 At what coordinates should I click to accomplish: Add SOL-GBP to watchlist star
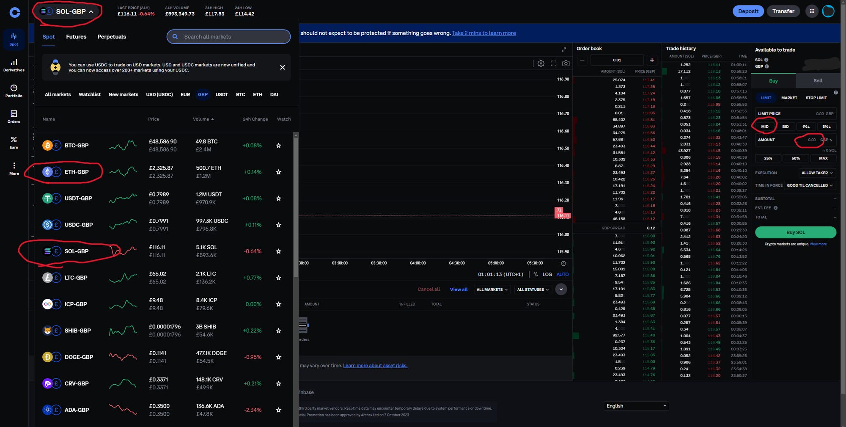coord(278,251)
